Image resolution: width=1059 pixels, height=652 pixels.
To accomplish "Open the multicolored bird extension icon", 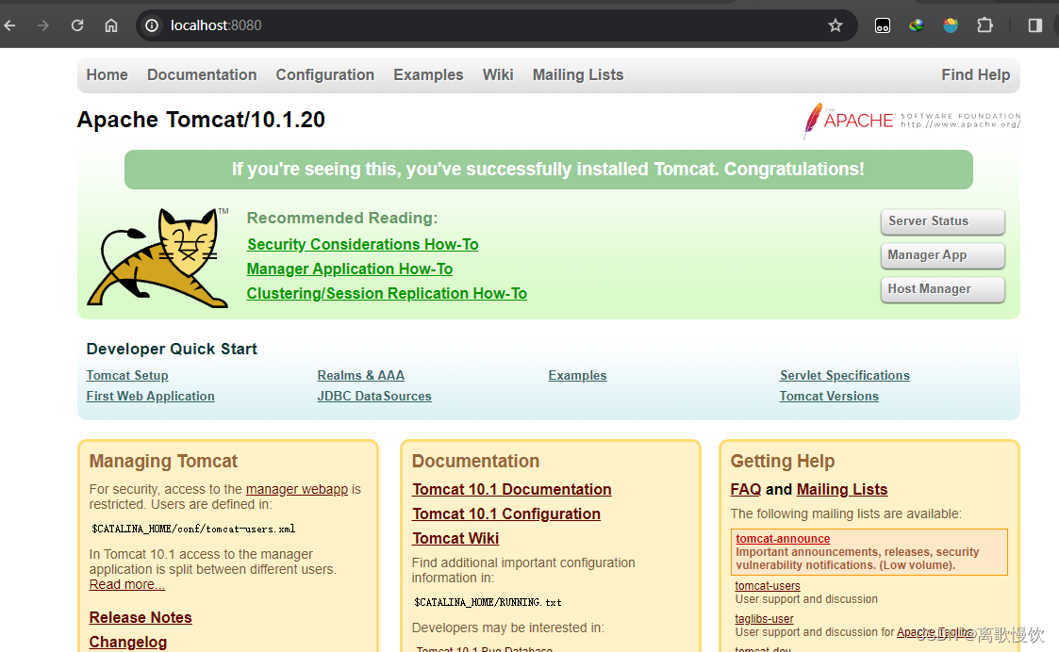I will pyautogui.click(x=917, y=25).
